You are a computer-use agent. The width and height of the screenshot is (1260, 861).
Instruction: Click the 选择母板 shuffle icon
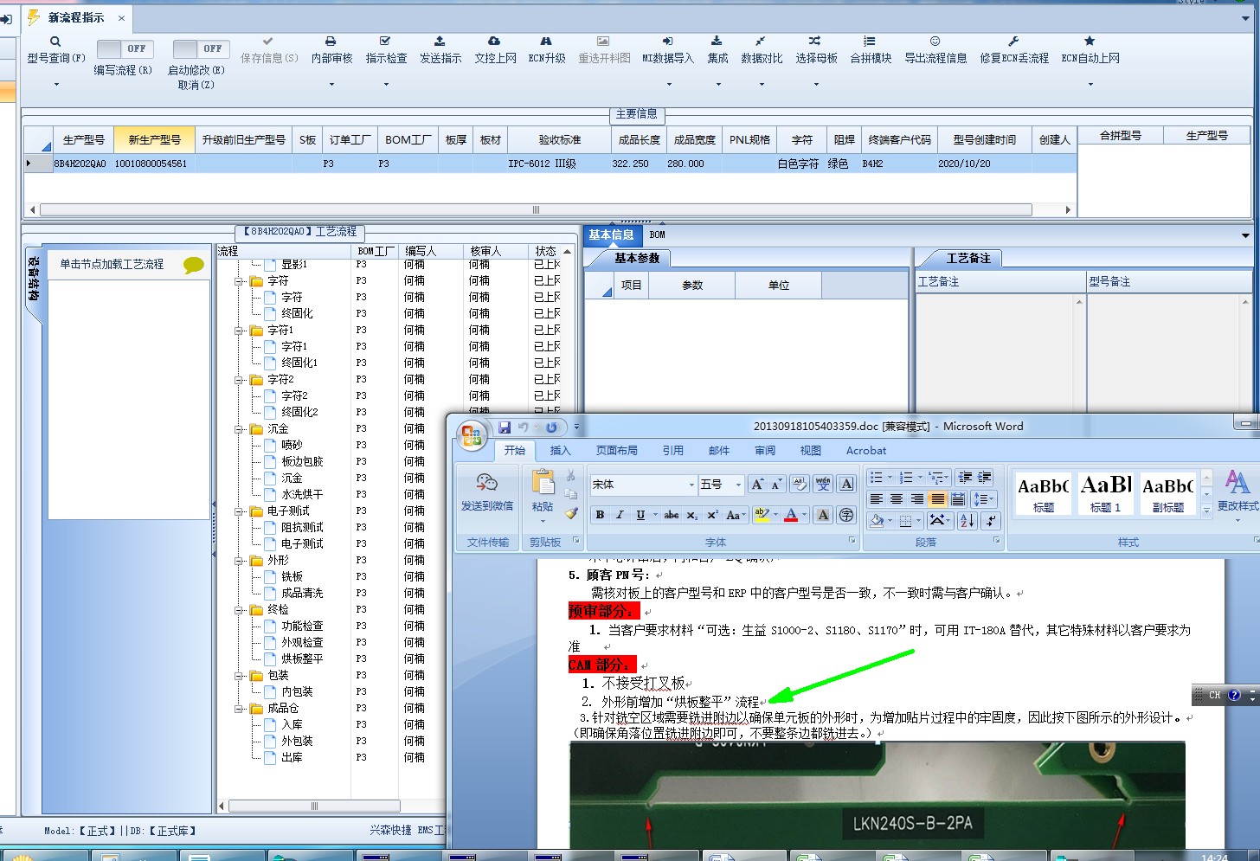coord(814,41)
